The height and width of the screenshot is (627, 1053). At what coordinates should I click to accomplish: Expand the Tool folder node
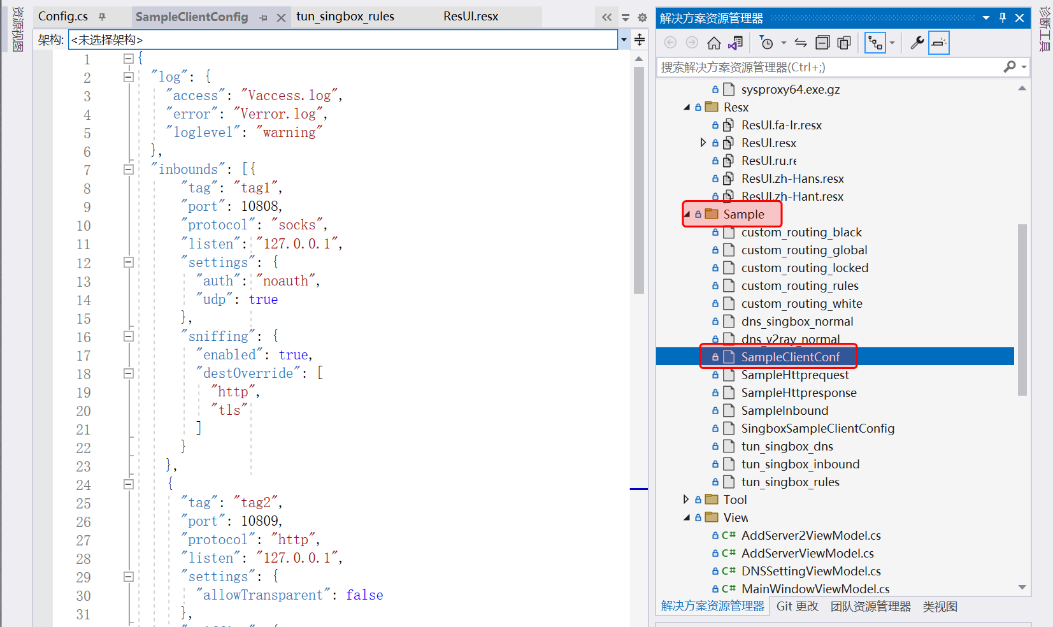pos(686,500)
